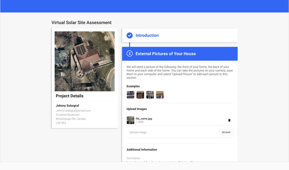Viewport: 289px width, 170px height.
Task: Open the fourth example thumbnail image
Action: click(160, 95)
